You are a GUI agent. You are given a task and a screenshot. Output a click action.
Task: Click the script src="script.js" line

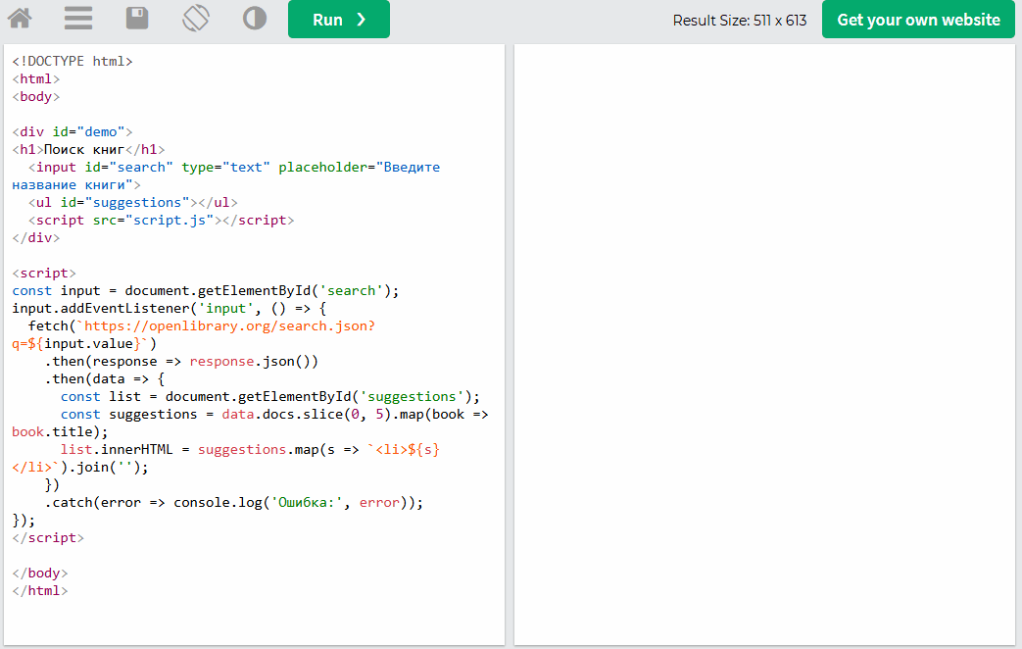pos(161,220)
